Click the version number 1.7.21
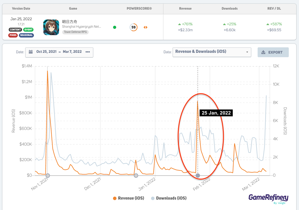 (21, 24)
